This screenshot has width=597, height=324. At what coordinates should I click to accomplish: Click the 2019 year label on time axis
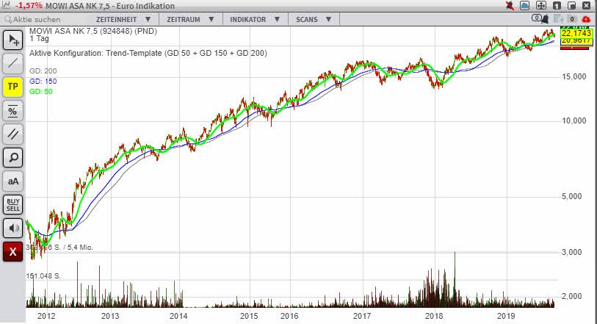[x=506, y=316]
